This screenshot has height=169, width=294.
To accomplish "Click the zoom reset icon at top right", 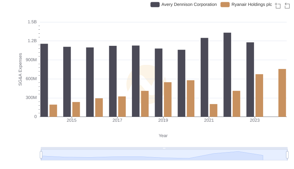I will click(287, 5).
